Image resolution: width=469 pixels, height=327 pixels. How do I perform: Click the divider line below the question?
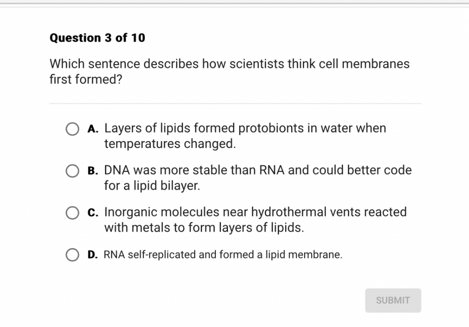point(235,104)
